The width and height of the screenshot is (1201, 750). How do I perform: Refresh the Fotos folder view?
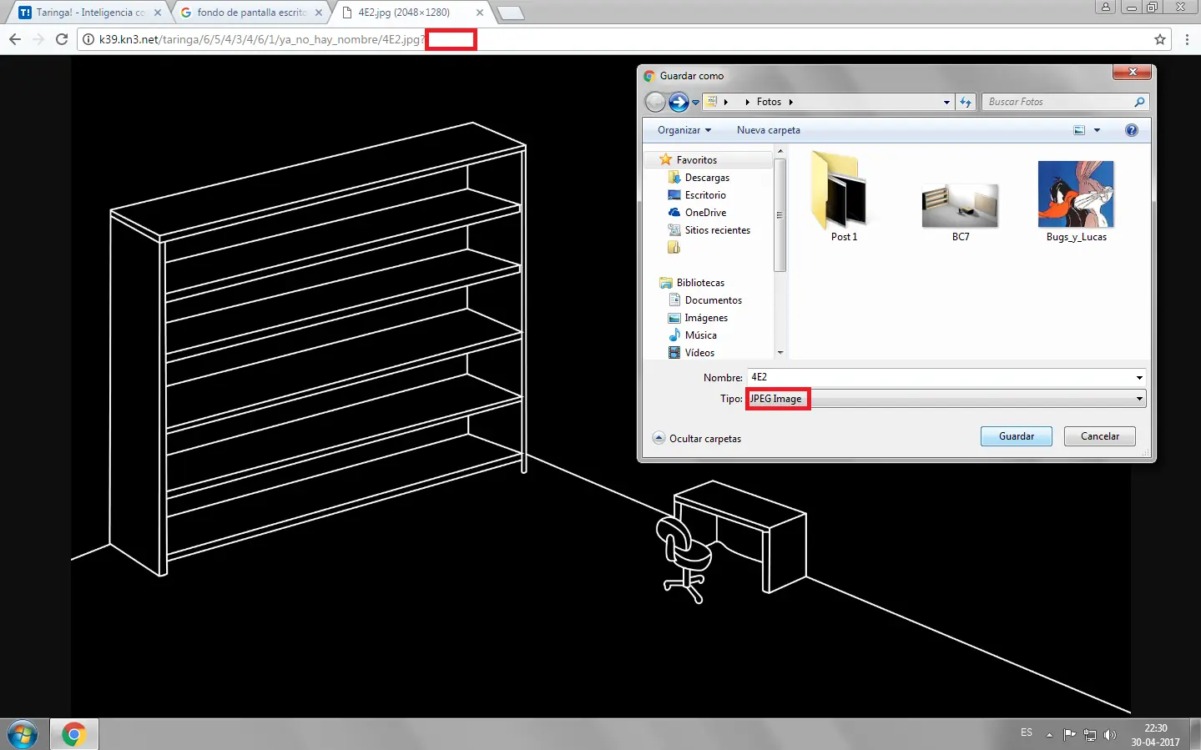coord(966,102)
